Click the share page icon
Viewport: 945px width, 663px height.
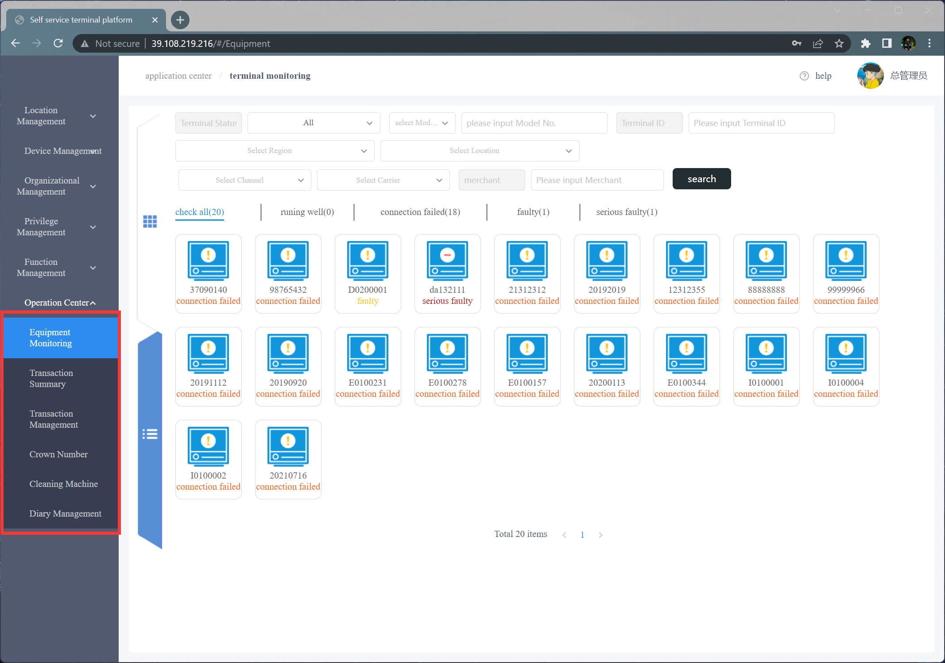818,43
